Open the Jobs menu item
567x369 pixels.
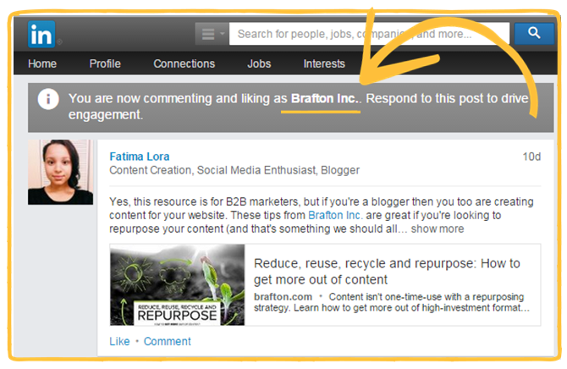pos(259,63)
